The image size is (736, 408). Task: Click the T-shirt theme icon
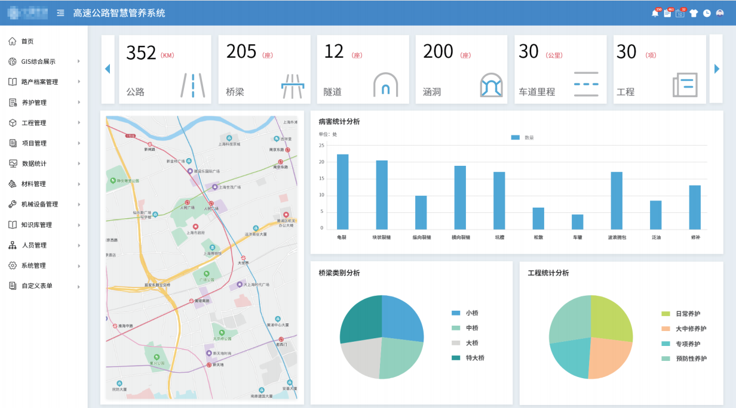coord(694,13)
